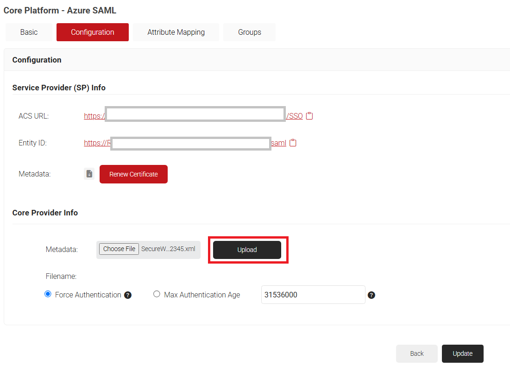Select the Configuration tab
This screenshot has height=372, width=510.
(x=93, y=32)
